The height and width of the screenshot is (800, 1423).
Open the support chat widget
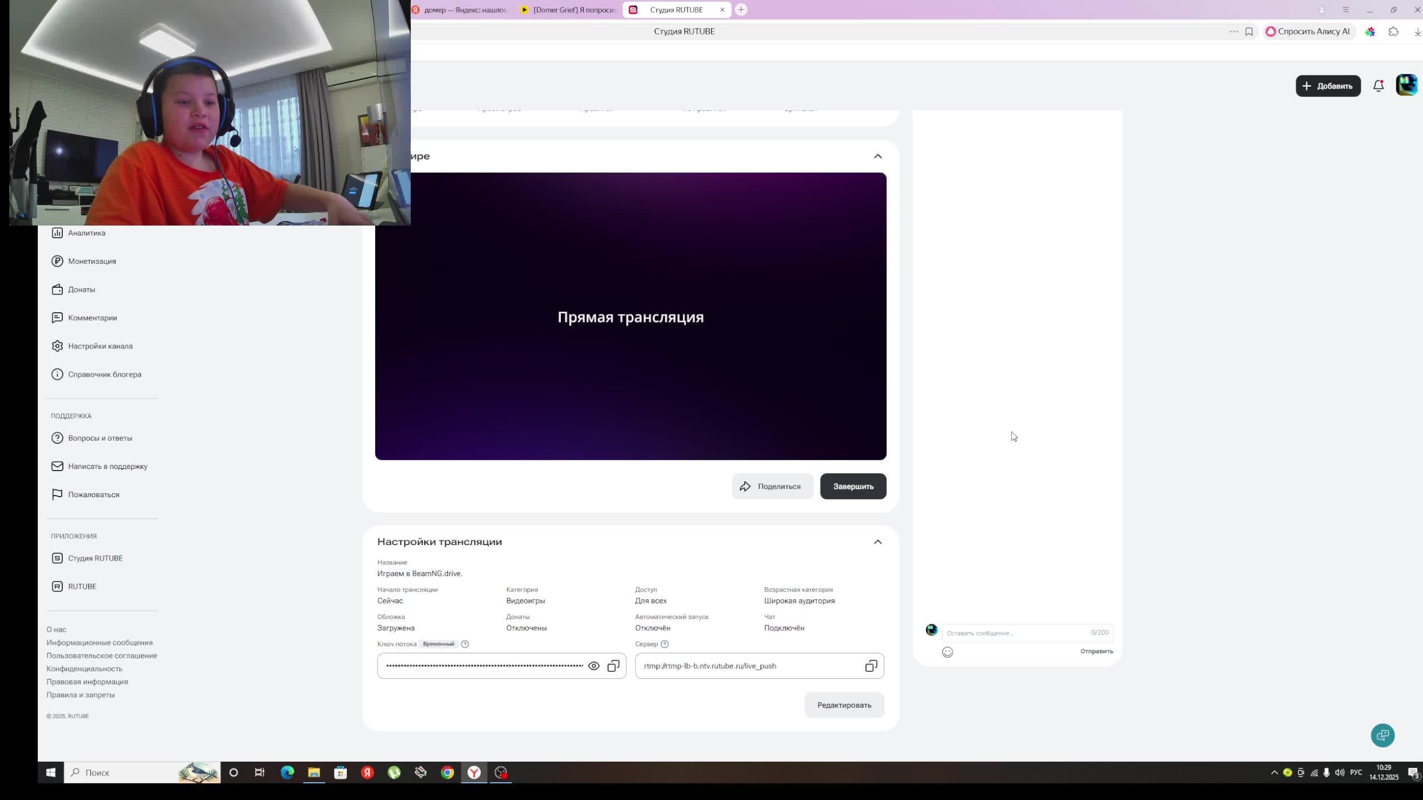1382,735
